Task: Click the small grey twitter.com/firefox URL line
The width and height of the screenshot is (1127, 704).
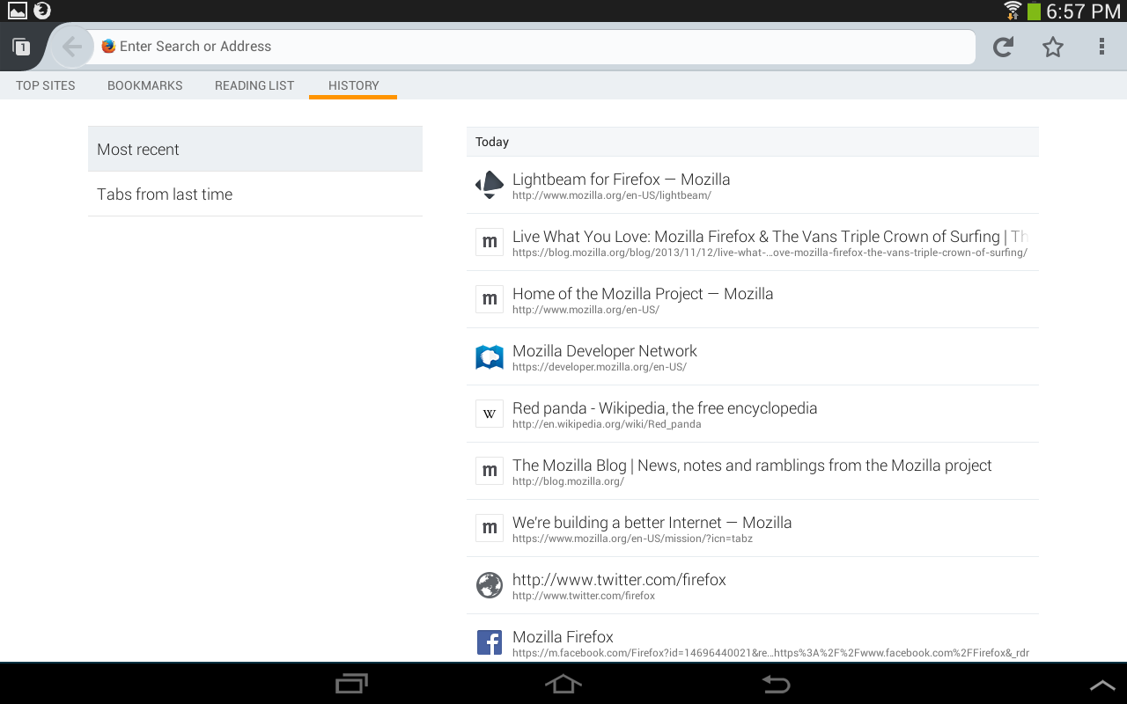Action: click(x=584, y=596)
